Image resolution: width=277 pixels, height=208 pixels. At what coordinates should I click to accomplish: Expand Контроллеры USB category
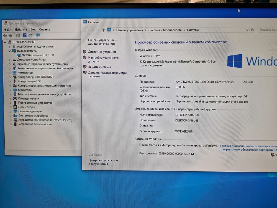10,81
